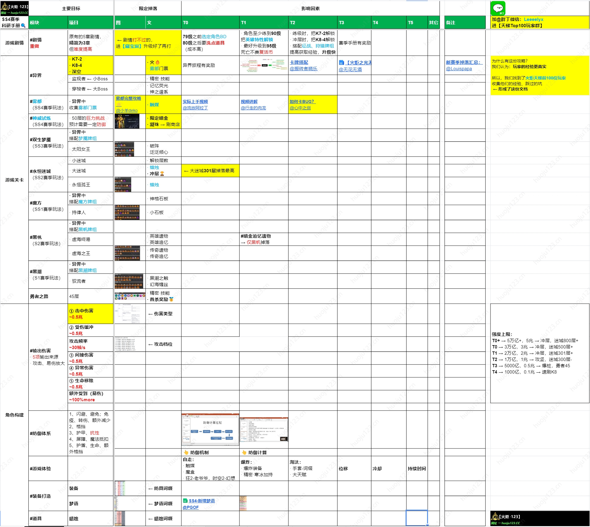
Task: Select the 备注 column header
Action: [x=465, y=22]
